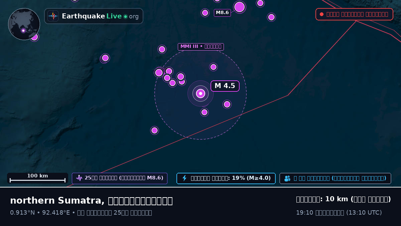
Task: Click the red-outlined alert badge
Action: (354, 14)
